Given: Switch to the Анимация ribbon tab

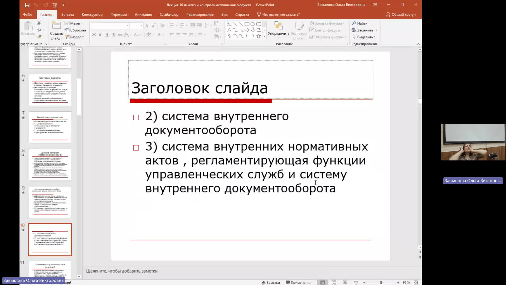Looking at the screenshot, I should click(143, 15).
